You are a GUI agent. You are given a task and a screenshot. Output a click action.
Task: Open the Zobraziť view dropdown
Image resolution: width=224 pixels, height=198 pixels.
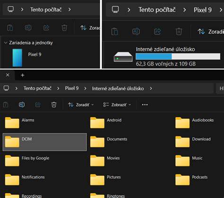point(117,105)
